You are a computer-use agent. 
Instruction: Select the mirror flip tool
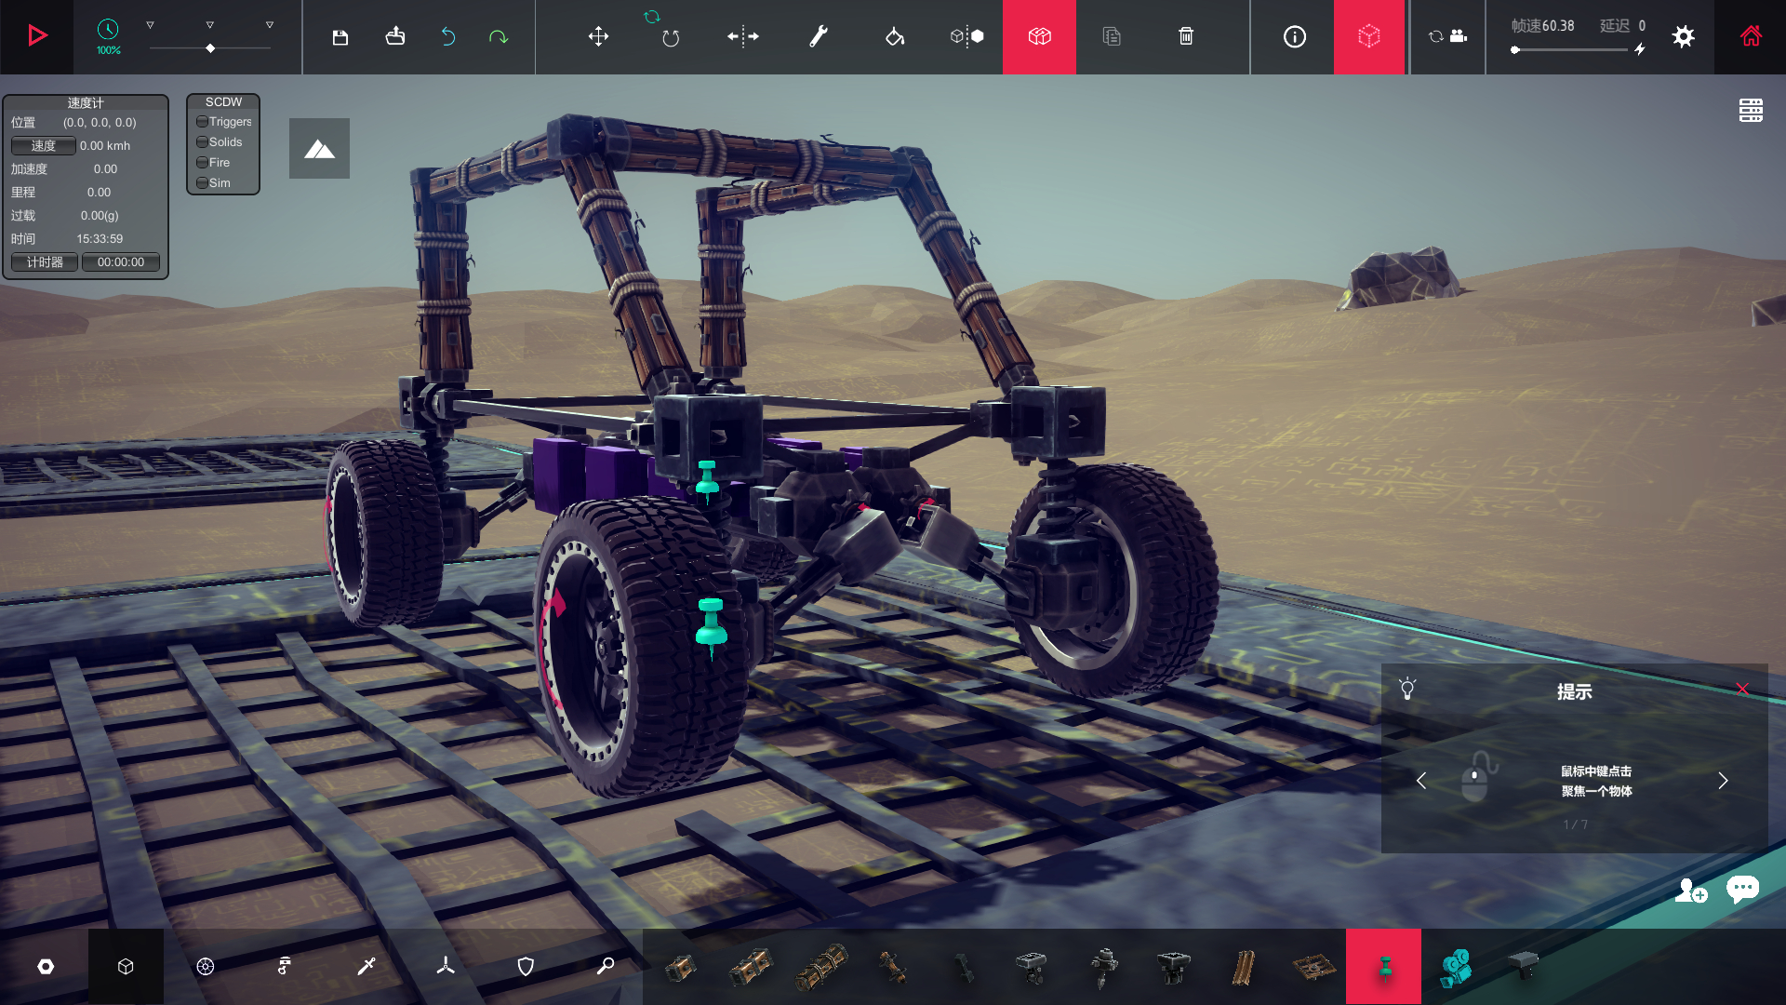pyautogui.click(x=743, y=36)
